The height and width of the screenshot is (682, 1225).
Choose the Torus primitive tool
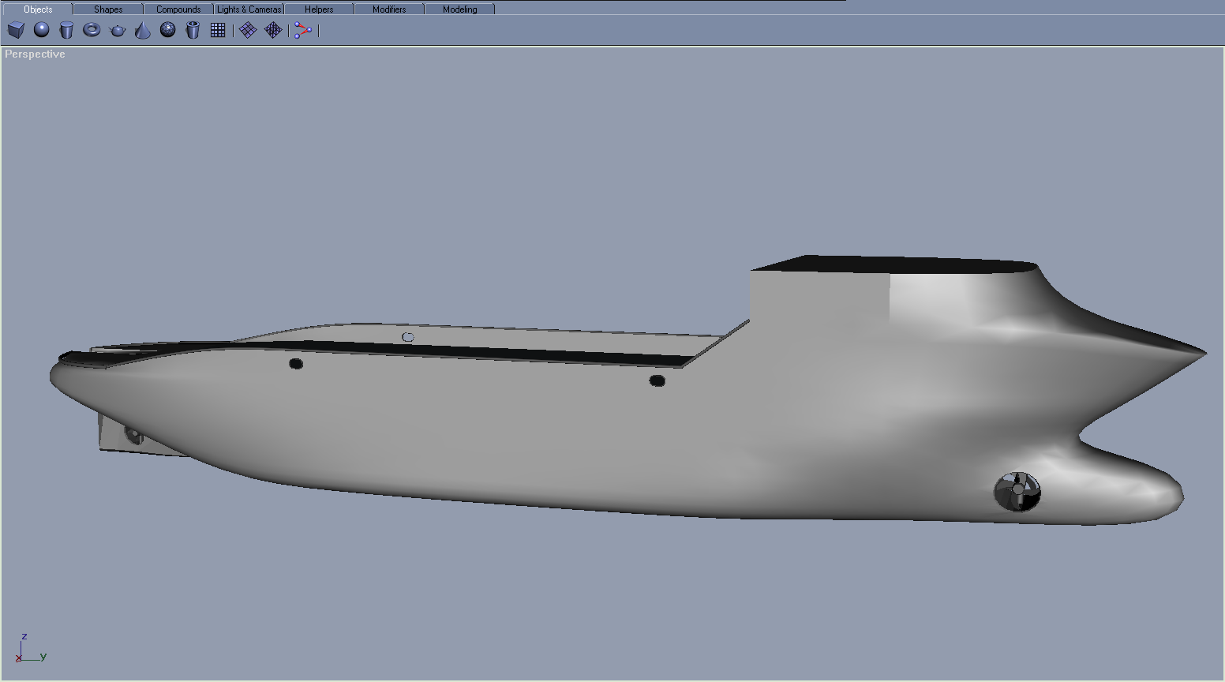92,30
